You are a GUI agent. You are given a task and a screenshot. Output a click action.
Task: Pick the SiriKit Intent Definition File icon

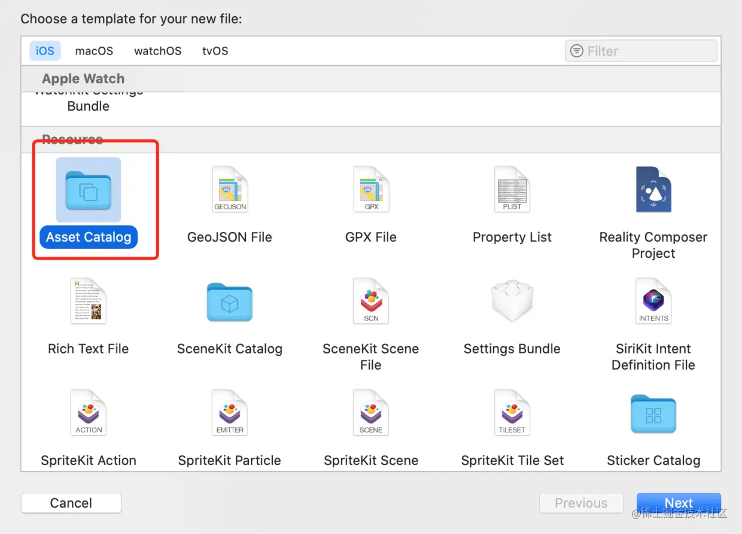pos(653,301)
